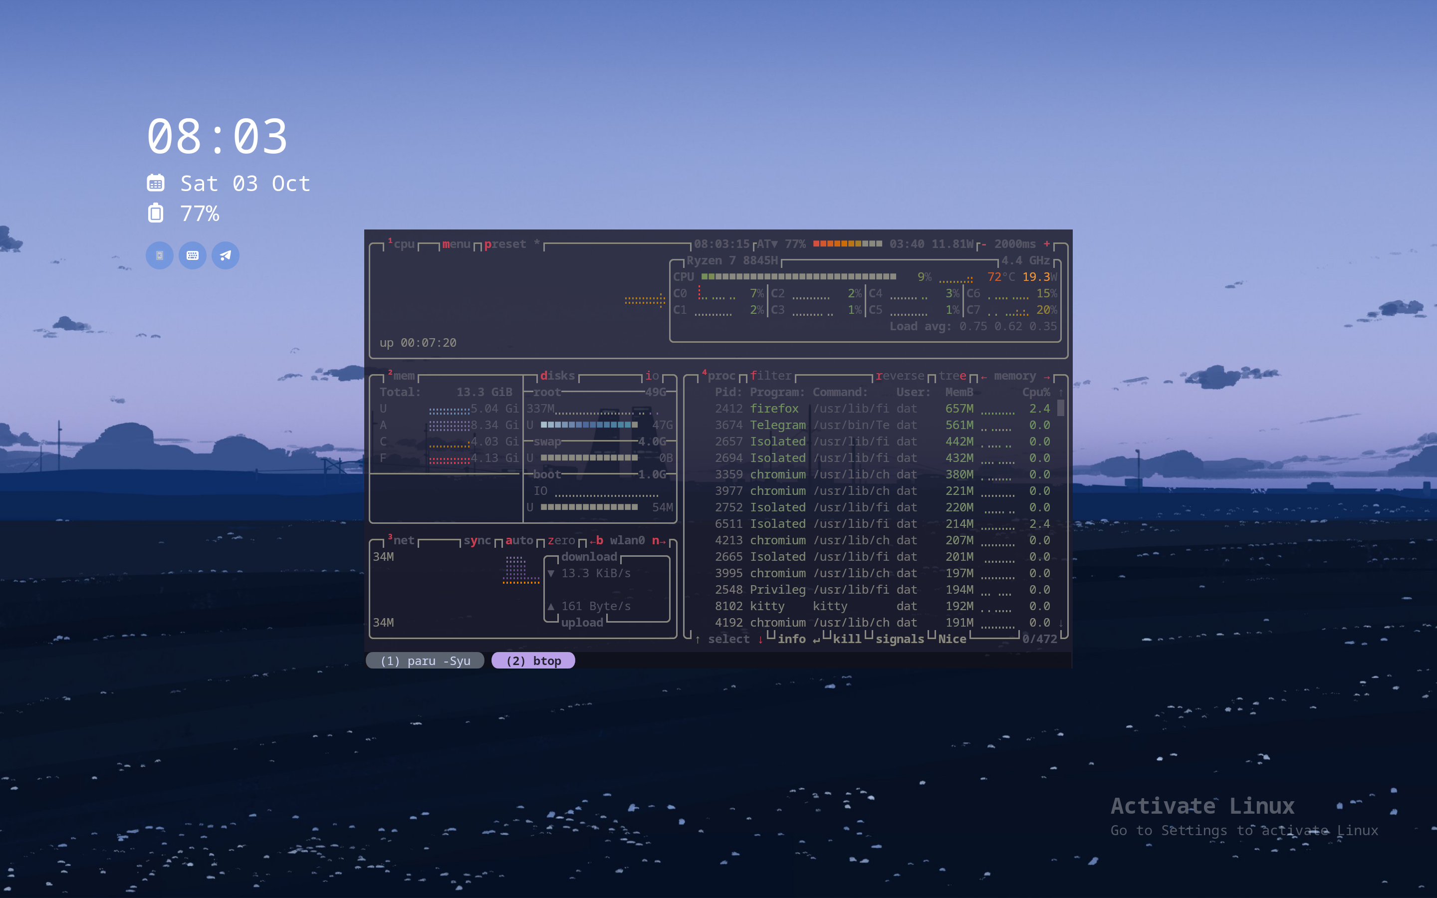
Task: Click the keyboard launcher icon on desktop
Action: tap(193, 255)
